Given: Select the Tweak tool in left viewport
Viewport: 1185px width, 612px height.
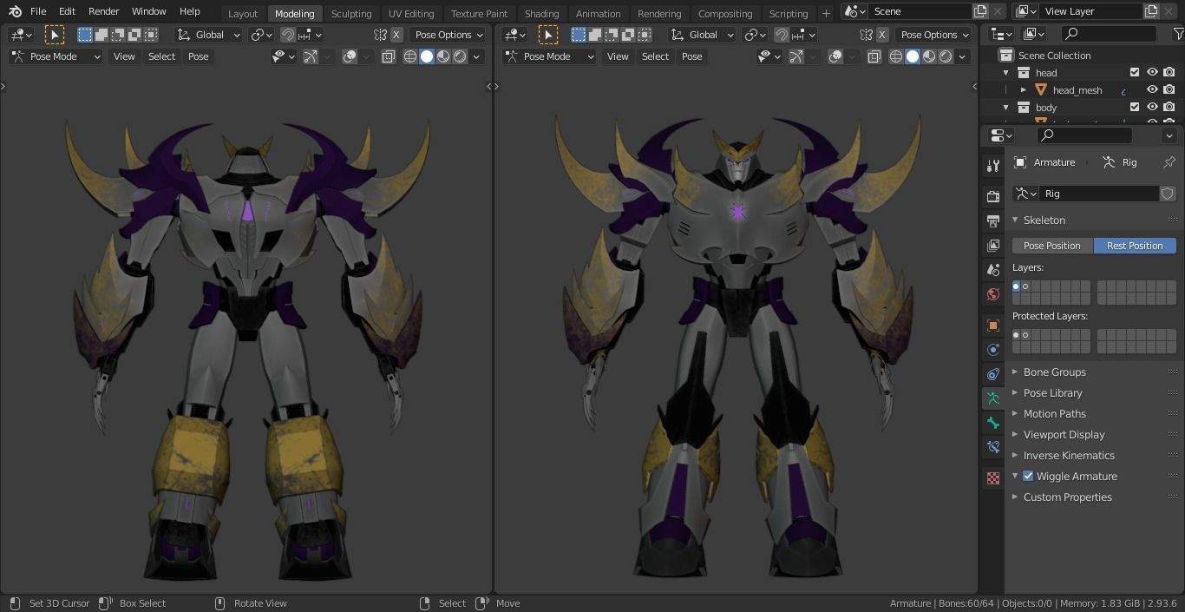Looking at the screenshot, I should tap(54, 35).
